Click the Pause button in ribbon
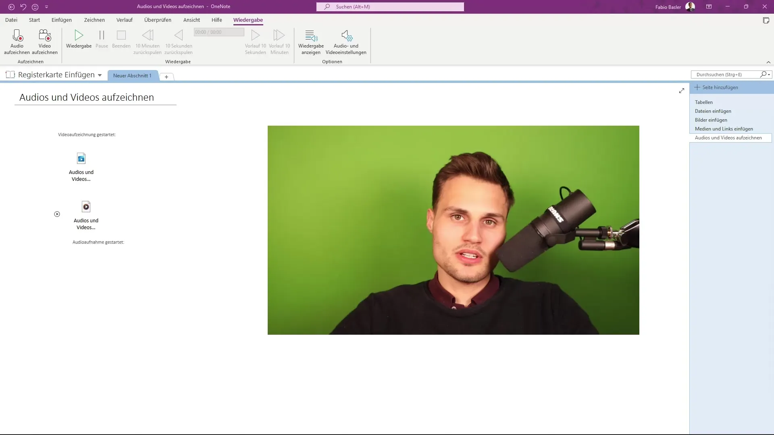Viewport: 774px width, 435px height. [x=102, y=39]
